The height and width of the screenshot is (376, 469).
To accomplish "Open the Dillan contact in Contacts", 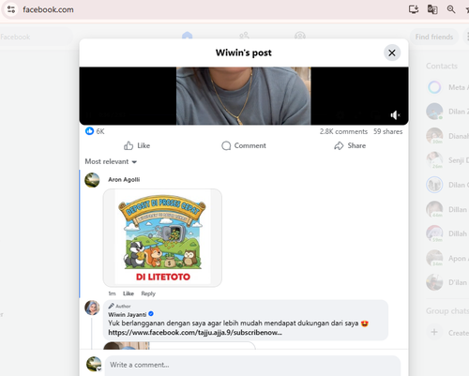I will tap(447, 209).
